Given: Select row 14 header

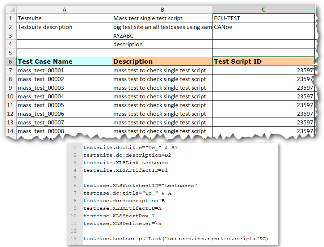Looking at the screenshot, I should [x=10, y=131].
